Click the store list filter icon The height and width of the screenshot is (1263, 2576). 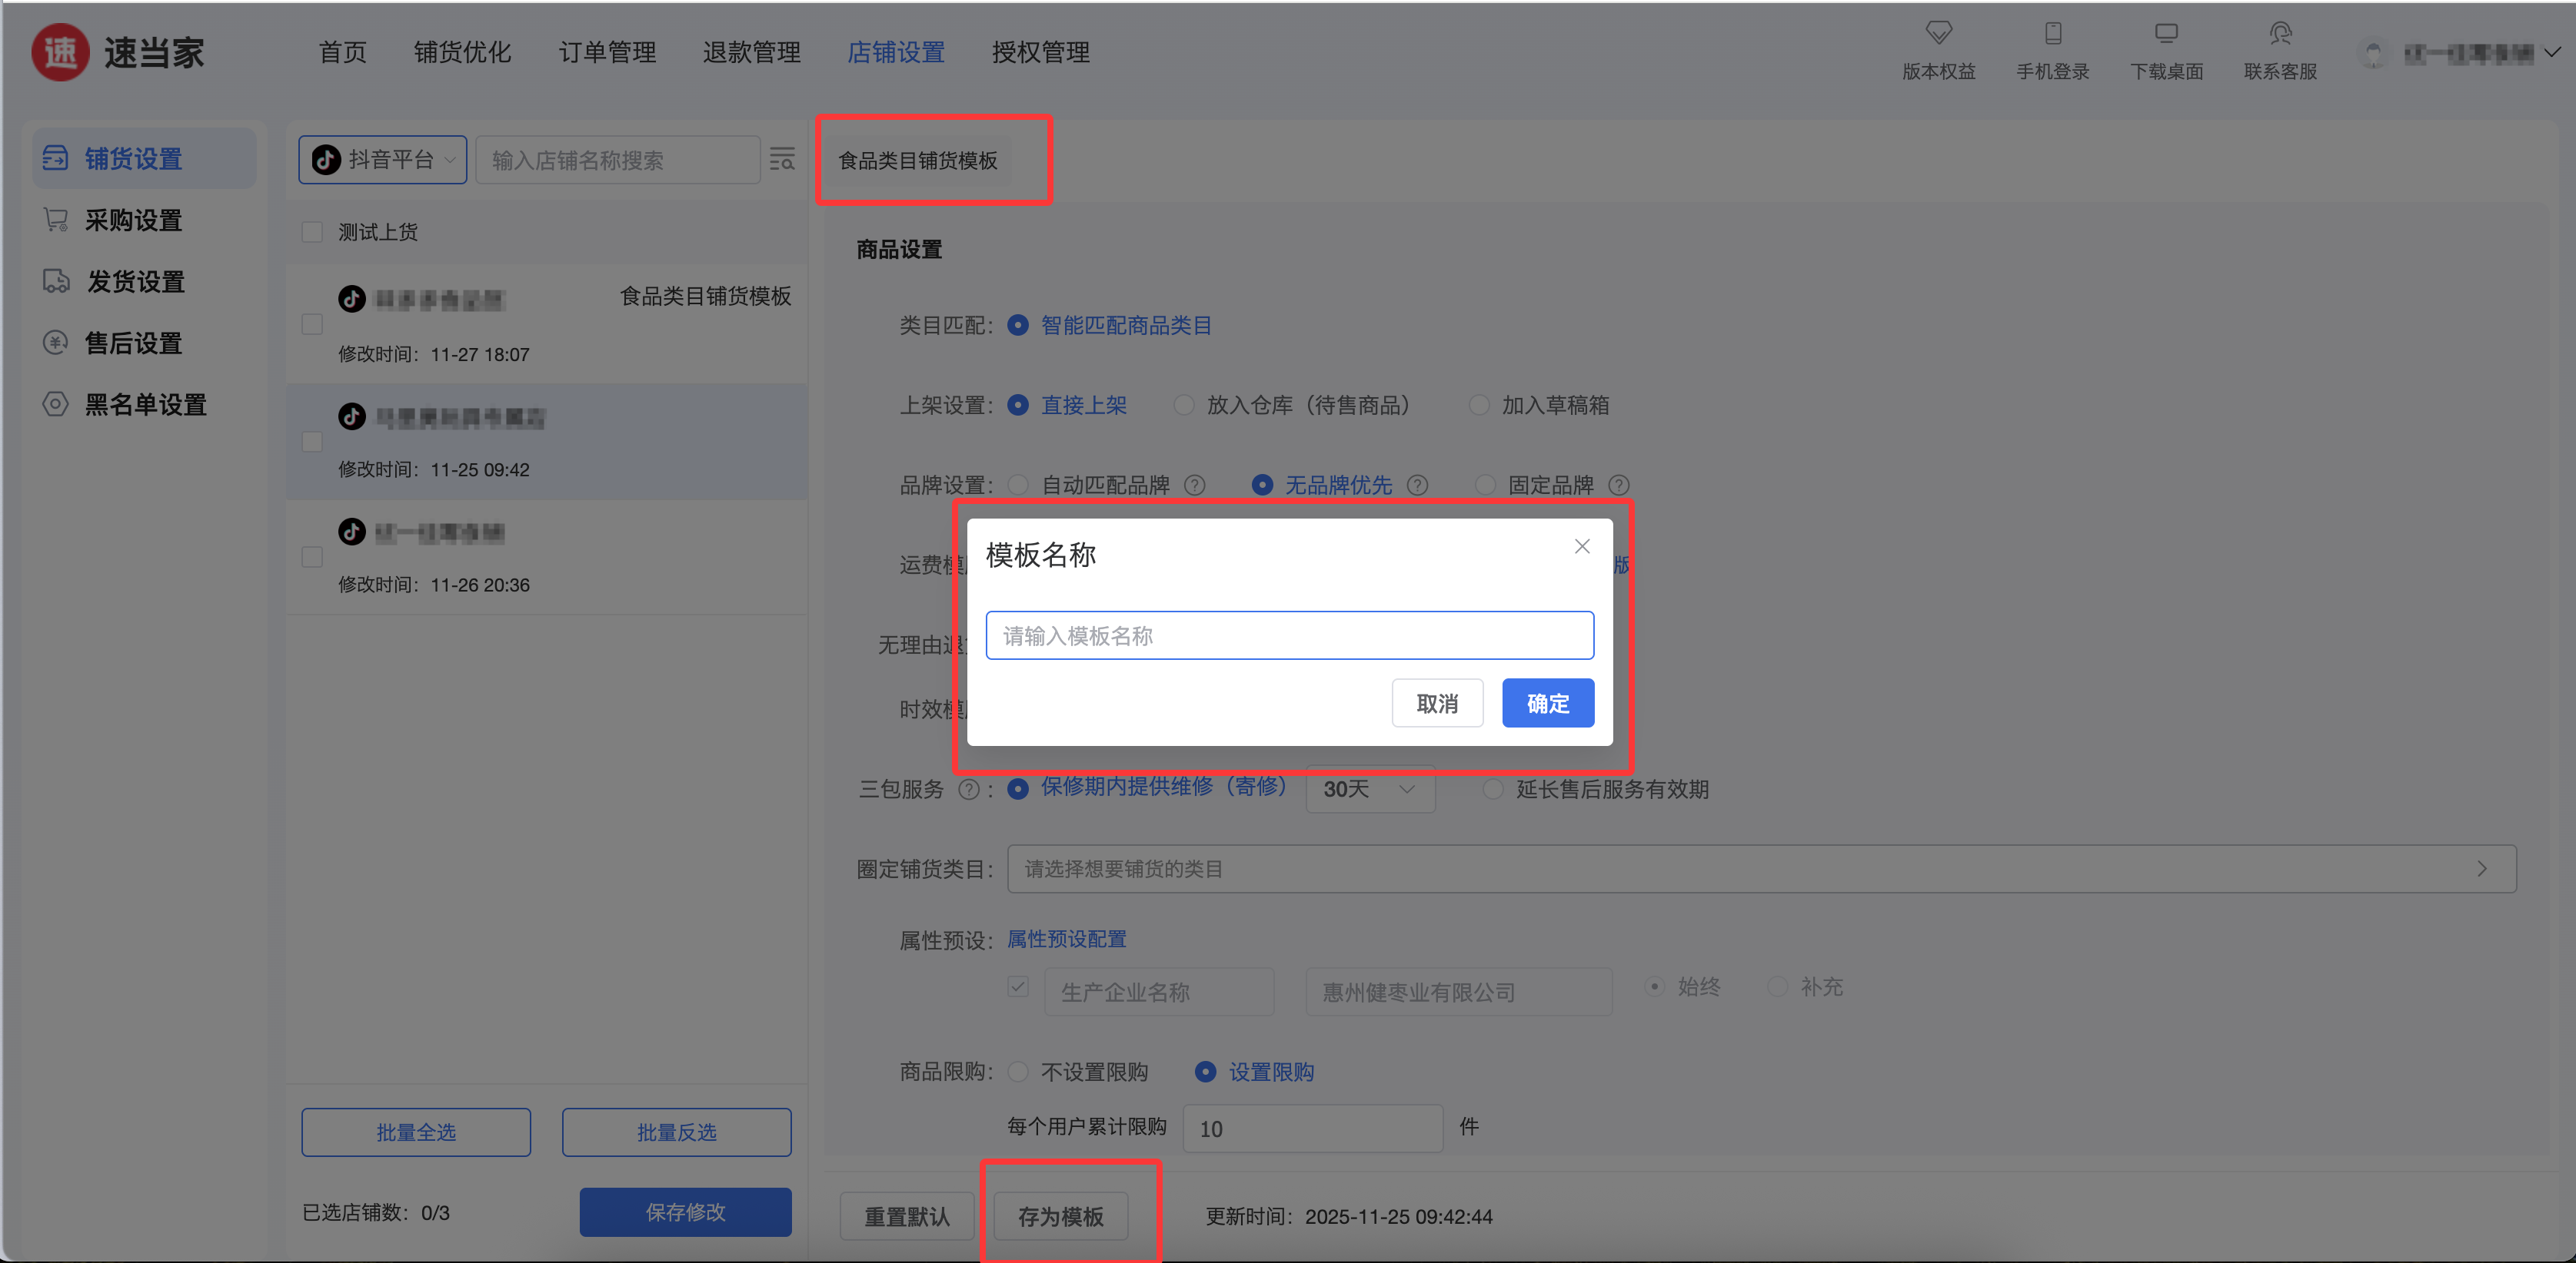(782, 159)
